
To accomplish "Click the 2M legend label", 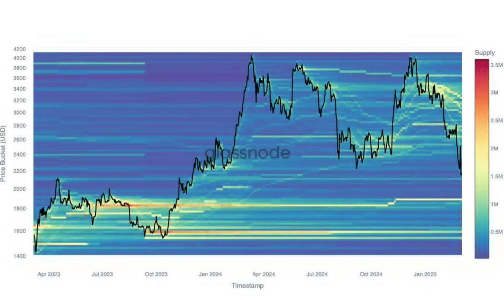I will (x=494, y=149).
